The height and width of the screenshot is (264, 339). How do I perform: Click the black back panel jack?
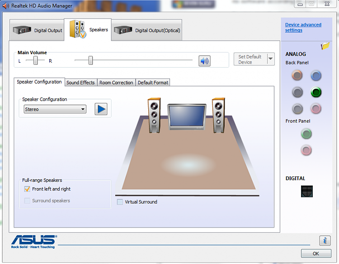[x=297, y=92]
